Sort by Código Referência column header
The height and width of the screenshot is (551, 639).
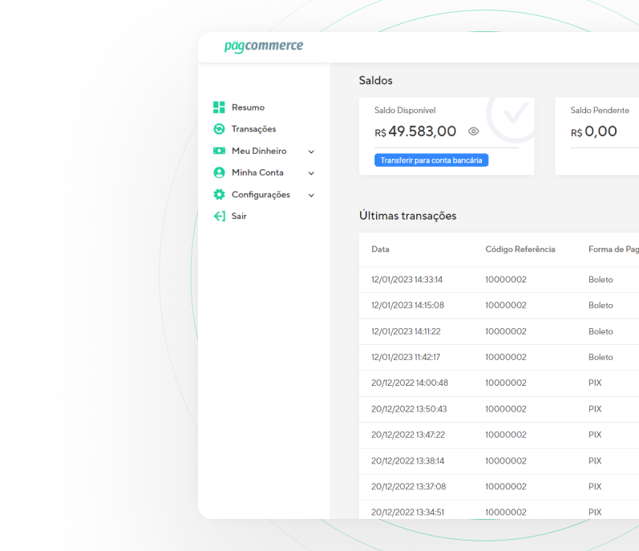(x=520, y=249)
